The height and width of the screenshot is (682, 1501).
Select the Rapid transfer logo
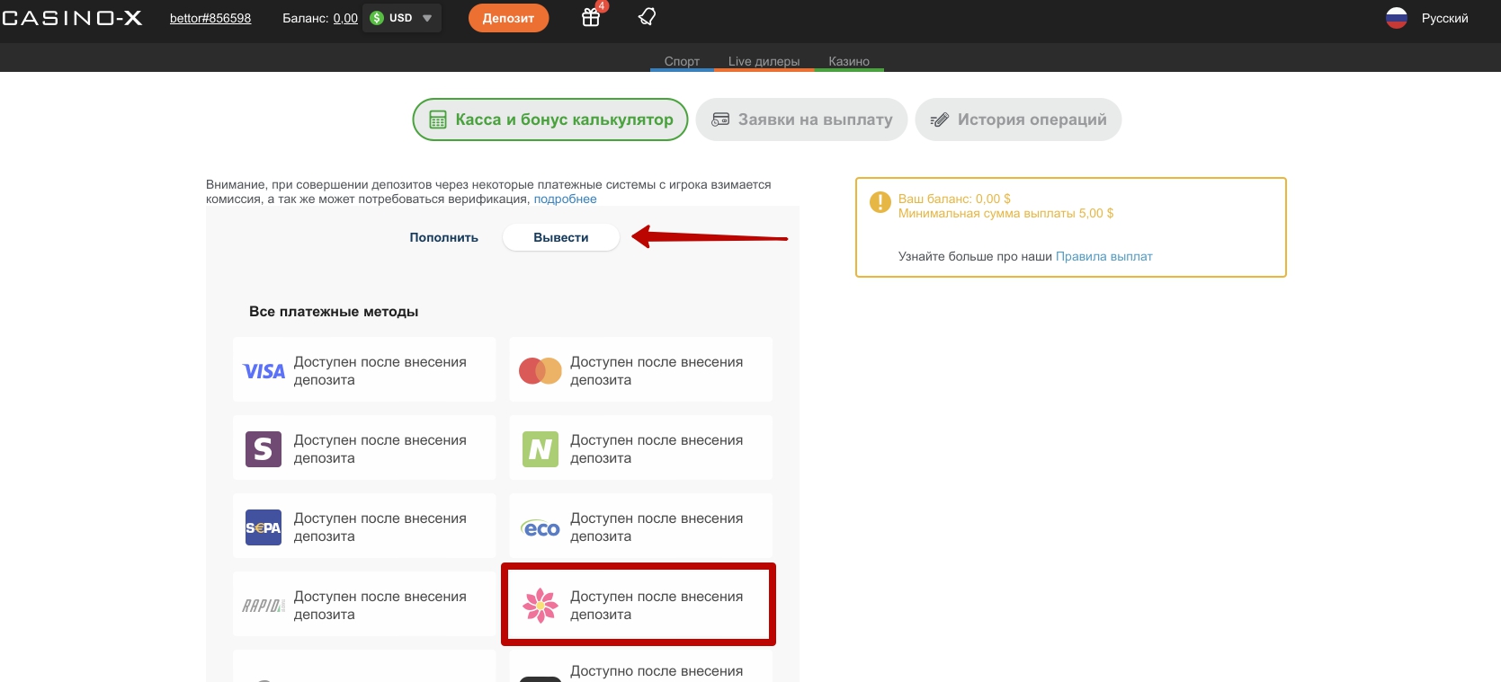point(264,606)
